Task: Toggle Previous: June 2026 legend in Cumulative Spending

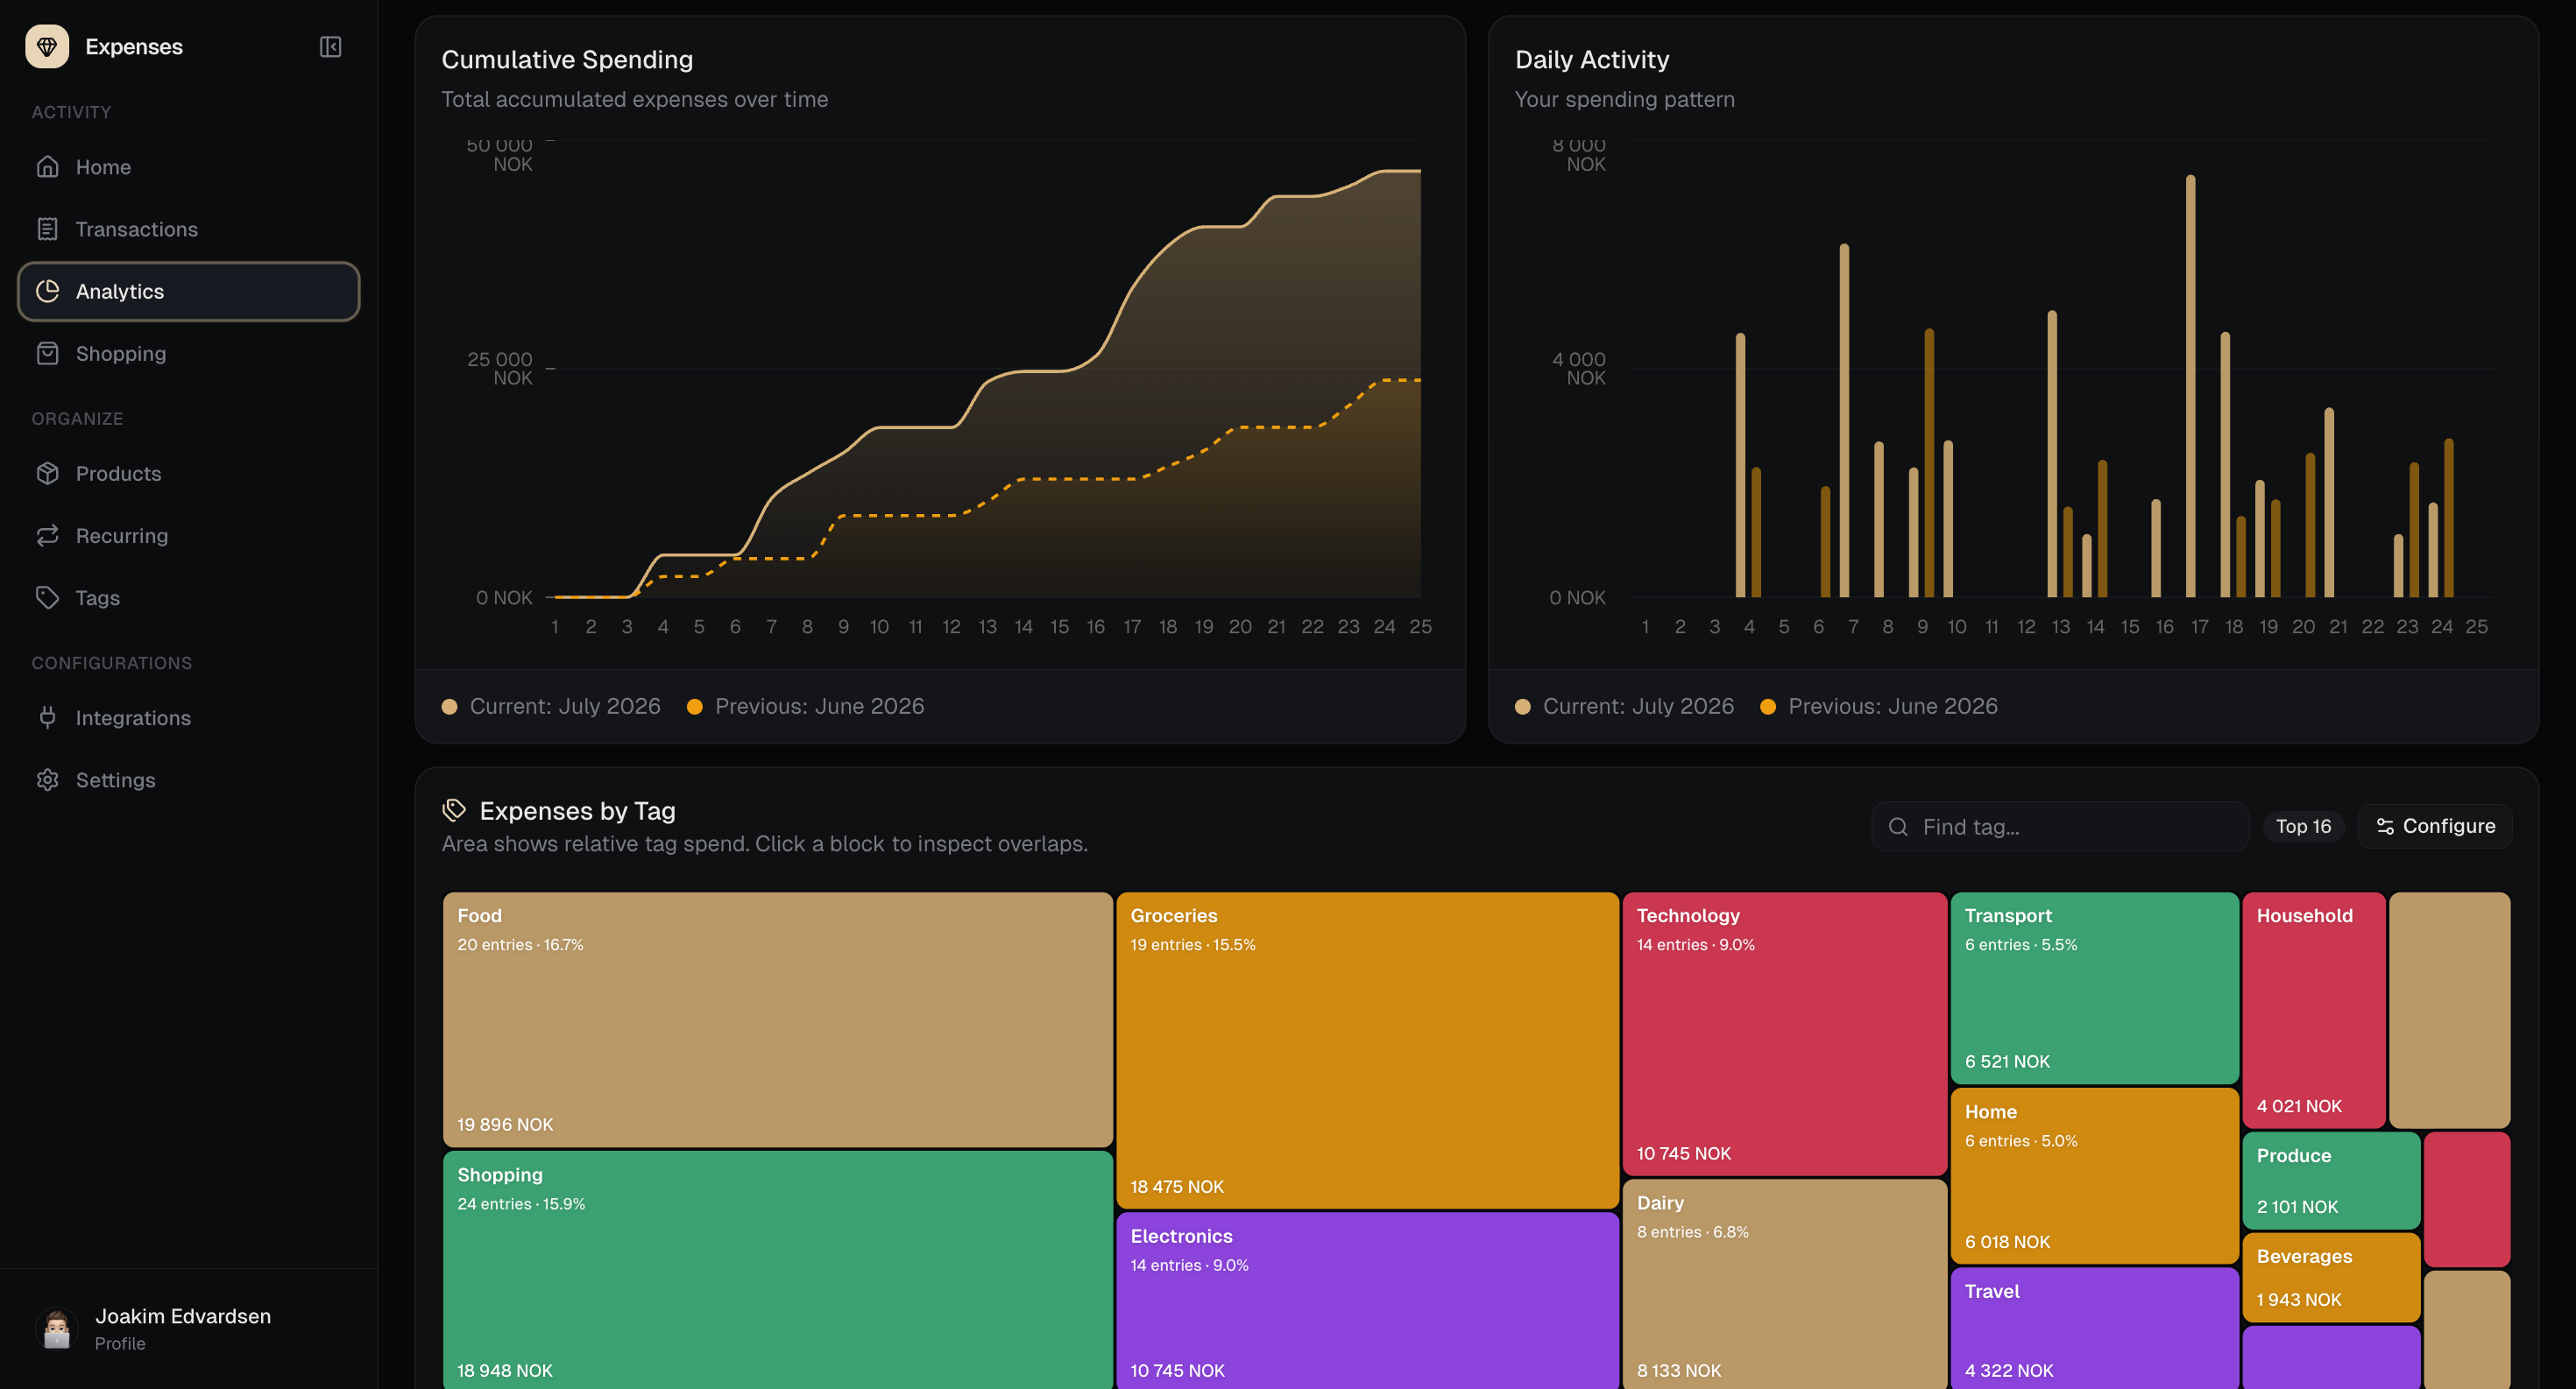Action: point(806,707)
